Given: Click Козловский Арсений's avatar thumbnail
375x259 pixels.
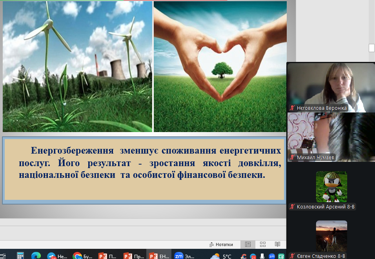Looking at the screenshot, I should point(331,187).
